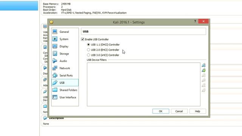Uncheck Enable USB Controller checkbox
The image size is (242, 136).
point(82,39)
